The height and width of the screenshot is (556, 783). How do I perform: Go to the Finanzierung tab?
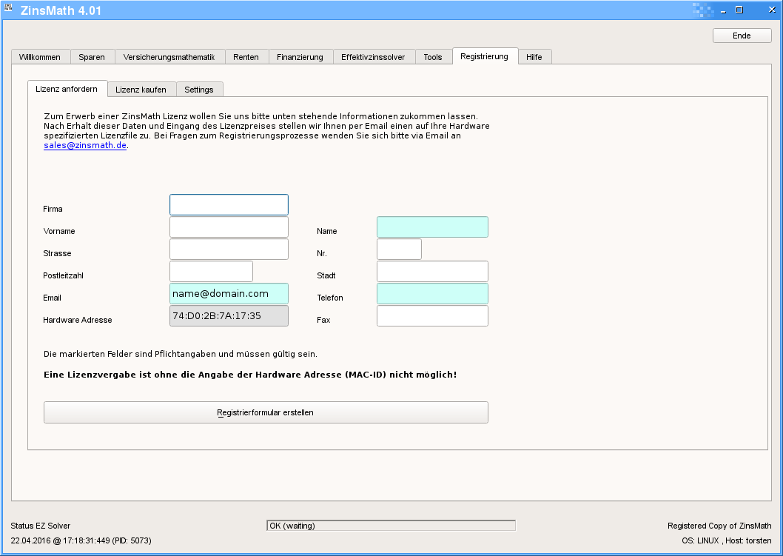tap(300, 57)
